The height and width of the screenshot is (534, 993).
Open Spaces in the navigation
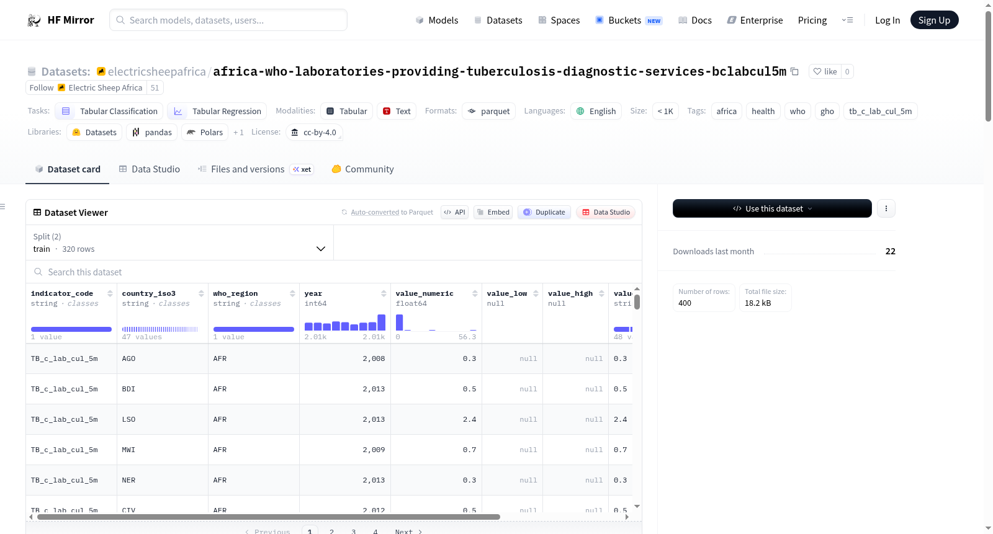(x=559, y=20)
